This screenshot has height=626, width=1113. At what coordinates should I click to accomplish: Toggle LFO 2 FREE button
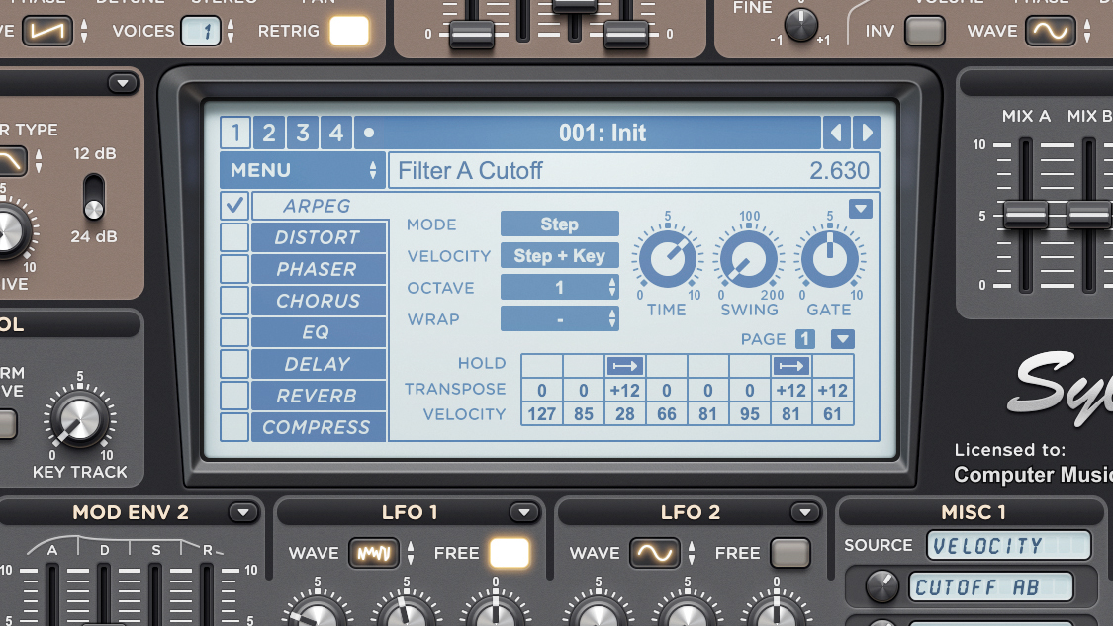tap(790, 553)
